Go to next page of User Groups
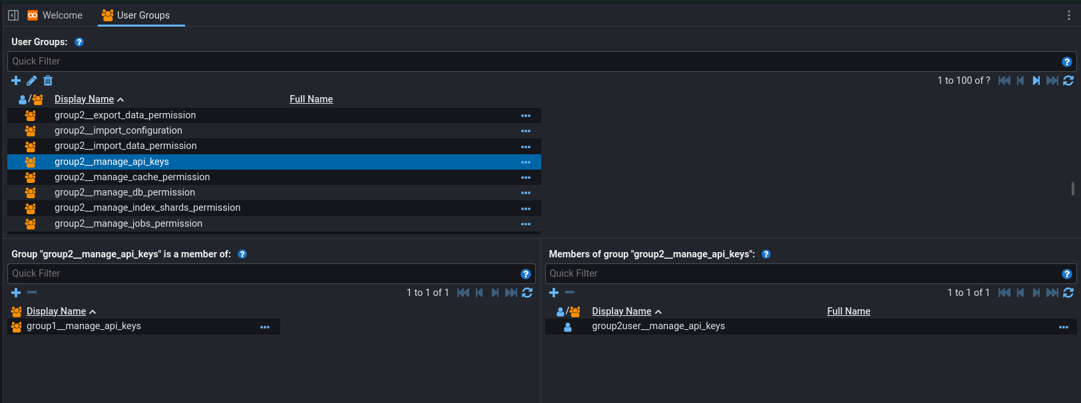 pyautogui.click(x=1036, y=80)
